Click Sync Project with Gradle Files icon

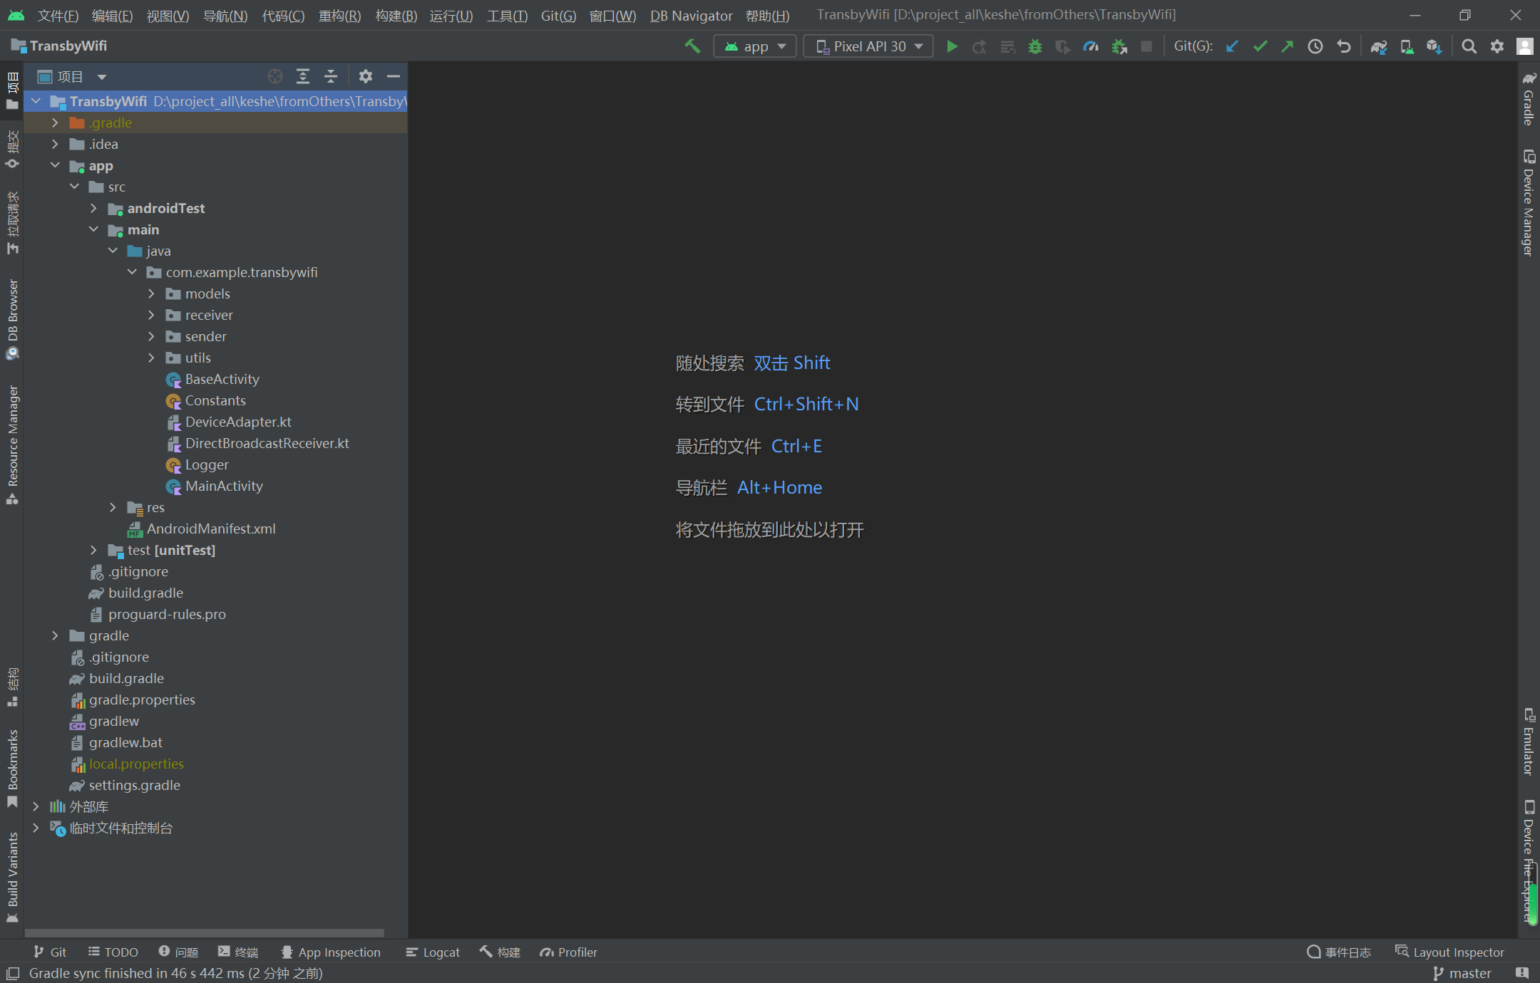click(1378, 46)
